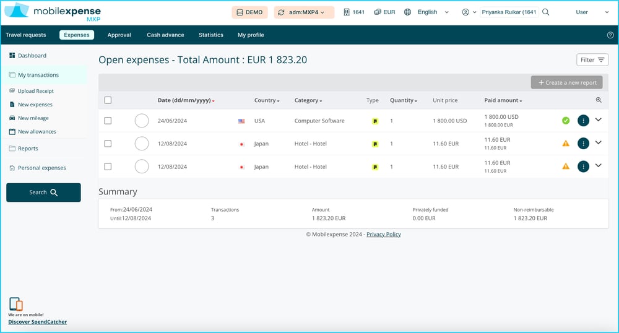Open the English language dropdown
Screen dimensions: 619x333
point(426,12)
